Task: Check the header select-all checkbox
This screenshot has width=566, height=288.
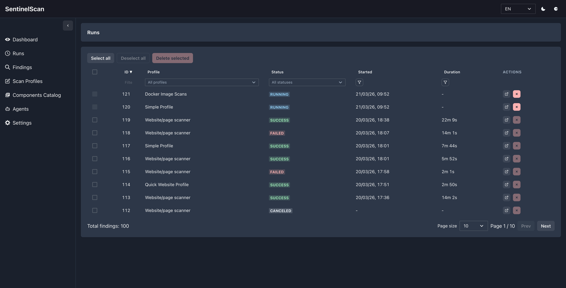Action: tap(95, 72)
